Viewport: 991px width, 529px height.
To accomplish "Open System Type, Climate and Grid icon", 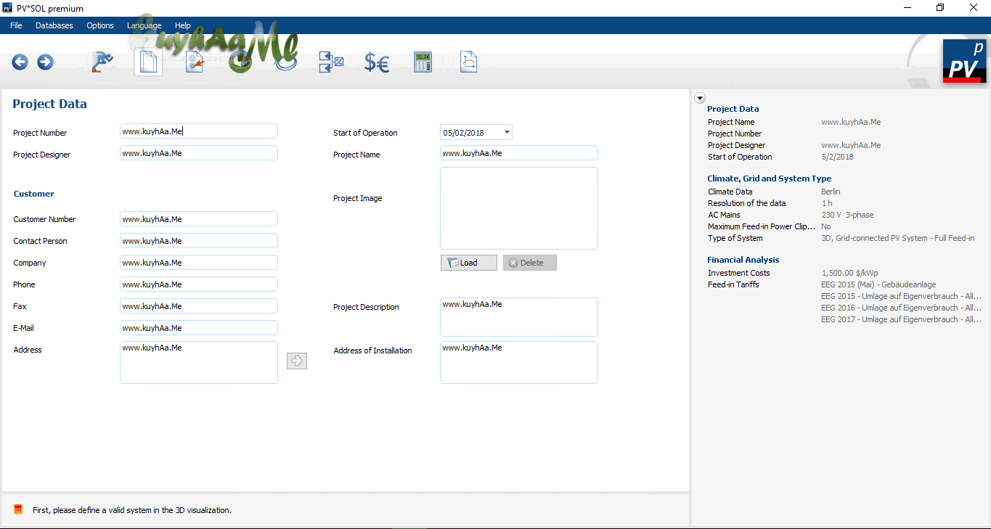I will [x=194, y=62].
